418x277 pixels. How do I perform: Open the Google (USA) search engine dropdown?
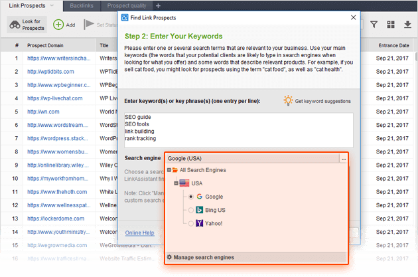click(344, 159)
